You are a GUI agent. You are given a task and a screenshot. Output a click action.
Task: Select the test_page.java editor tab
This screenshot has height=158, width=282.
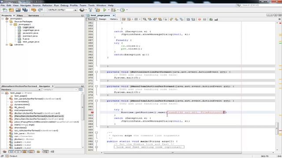click(x=100, y=15)
